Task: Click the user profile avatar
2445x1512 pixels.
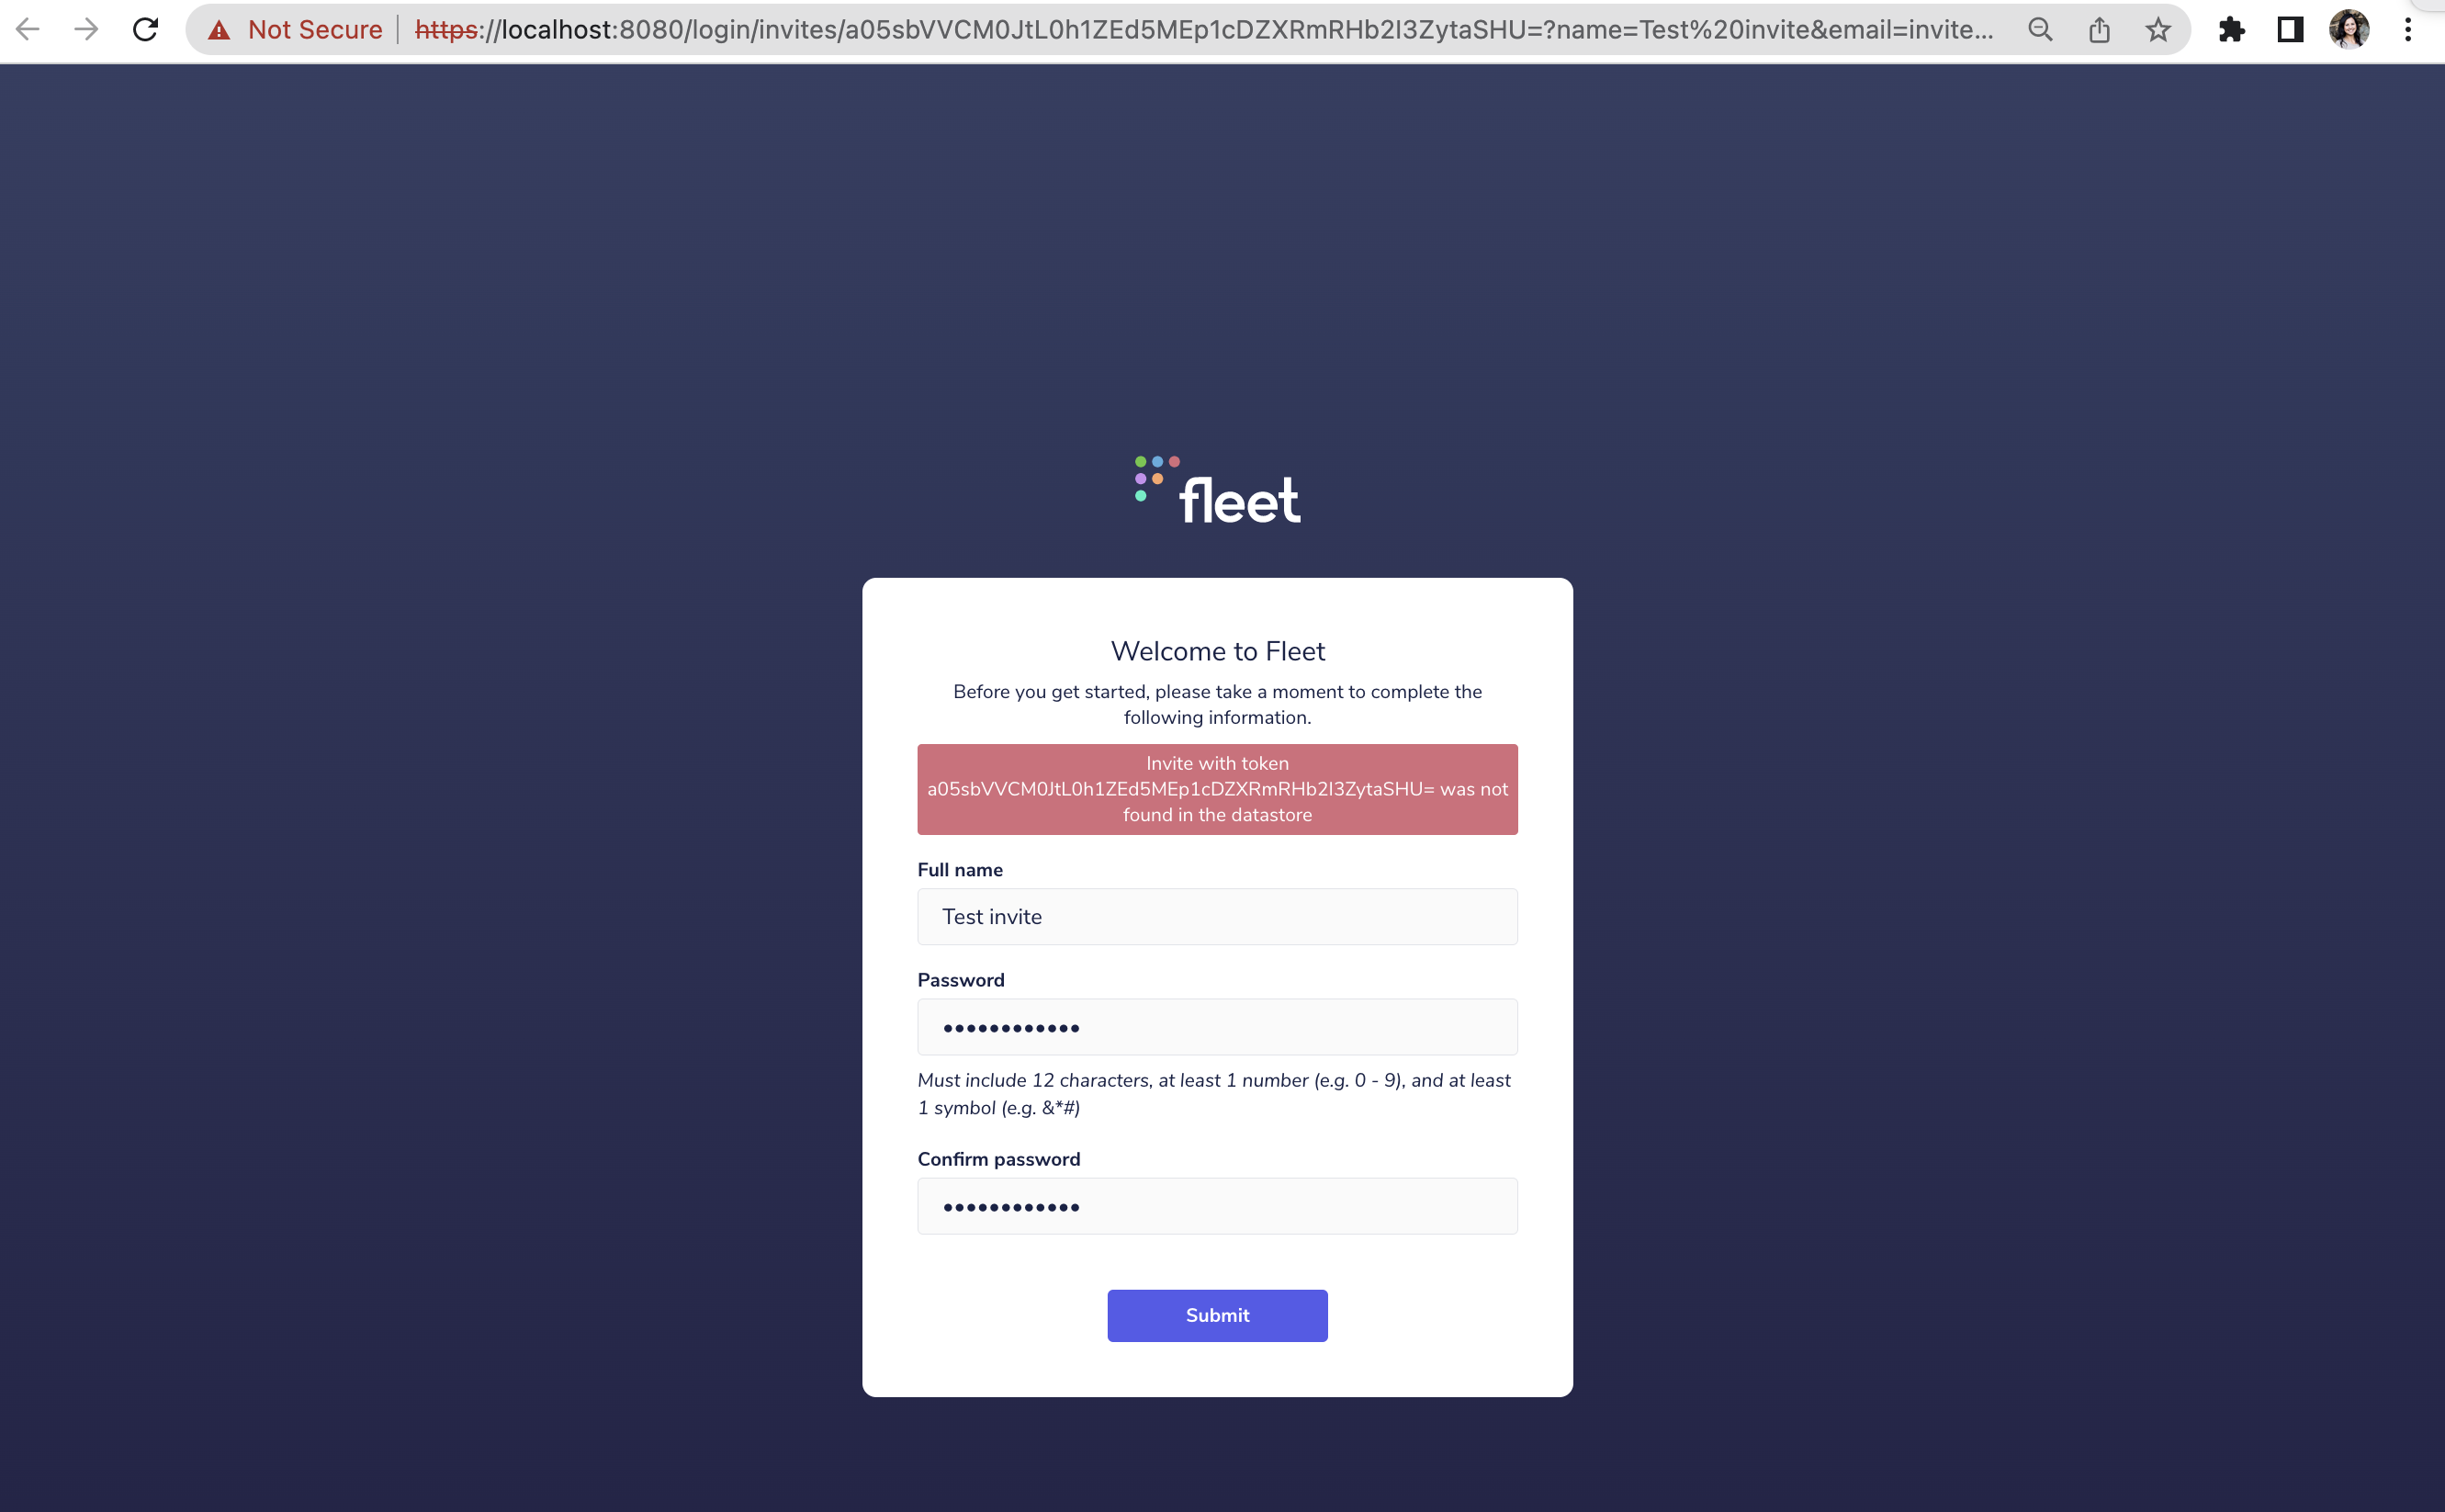Action: (x=2351, y=30)
